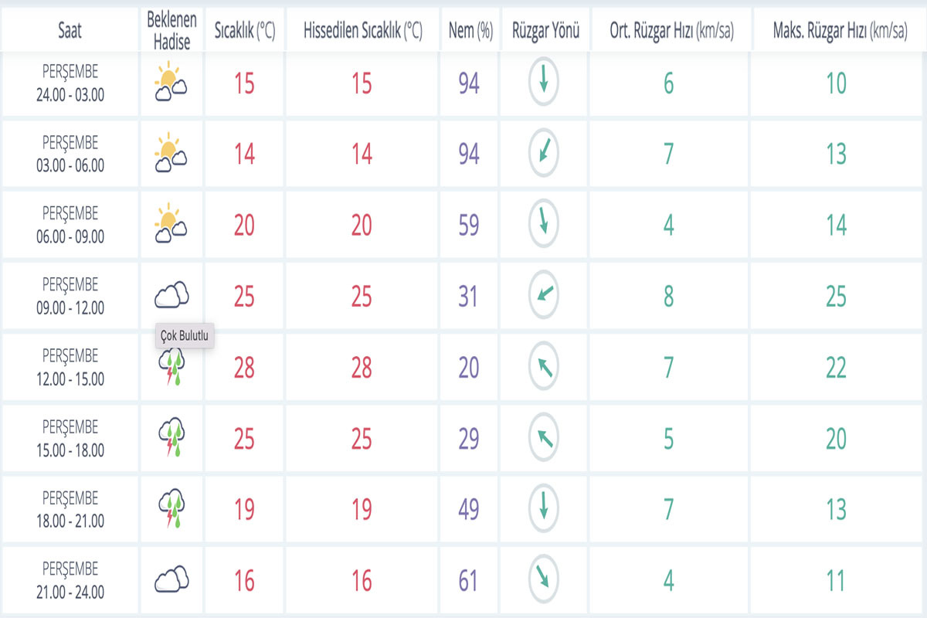
Task: Select the Perşembe 12.00 - 15.00 time cell
Action: pos(70,368)
